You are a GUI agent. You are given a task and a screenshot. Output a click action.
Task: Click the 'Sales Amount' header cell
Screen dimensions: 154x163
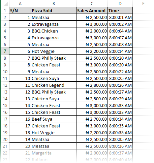click(x=92, y=11)
